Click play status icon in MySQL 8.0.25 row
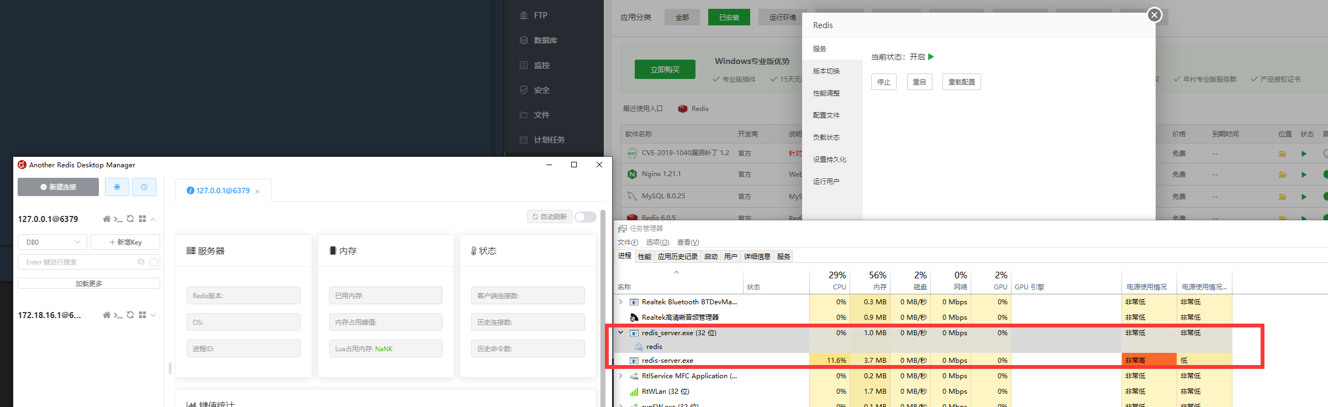 click(x=1304, y=197)
